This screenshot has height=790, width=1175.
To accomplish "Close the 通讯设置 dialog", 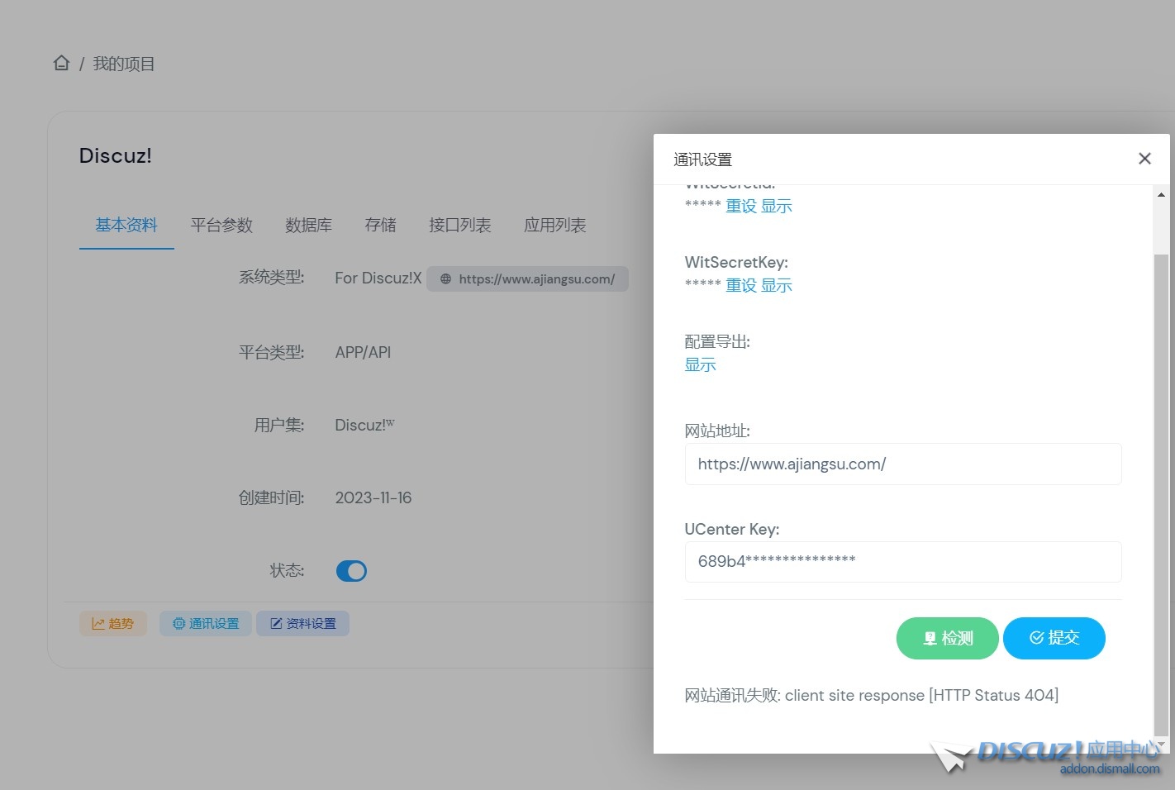I will click(1144, 159).
